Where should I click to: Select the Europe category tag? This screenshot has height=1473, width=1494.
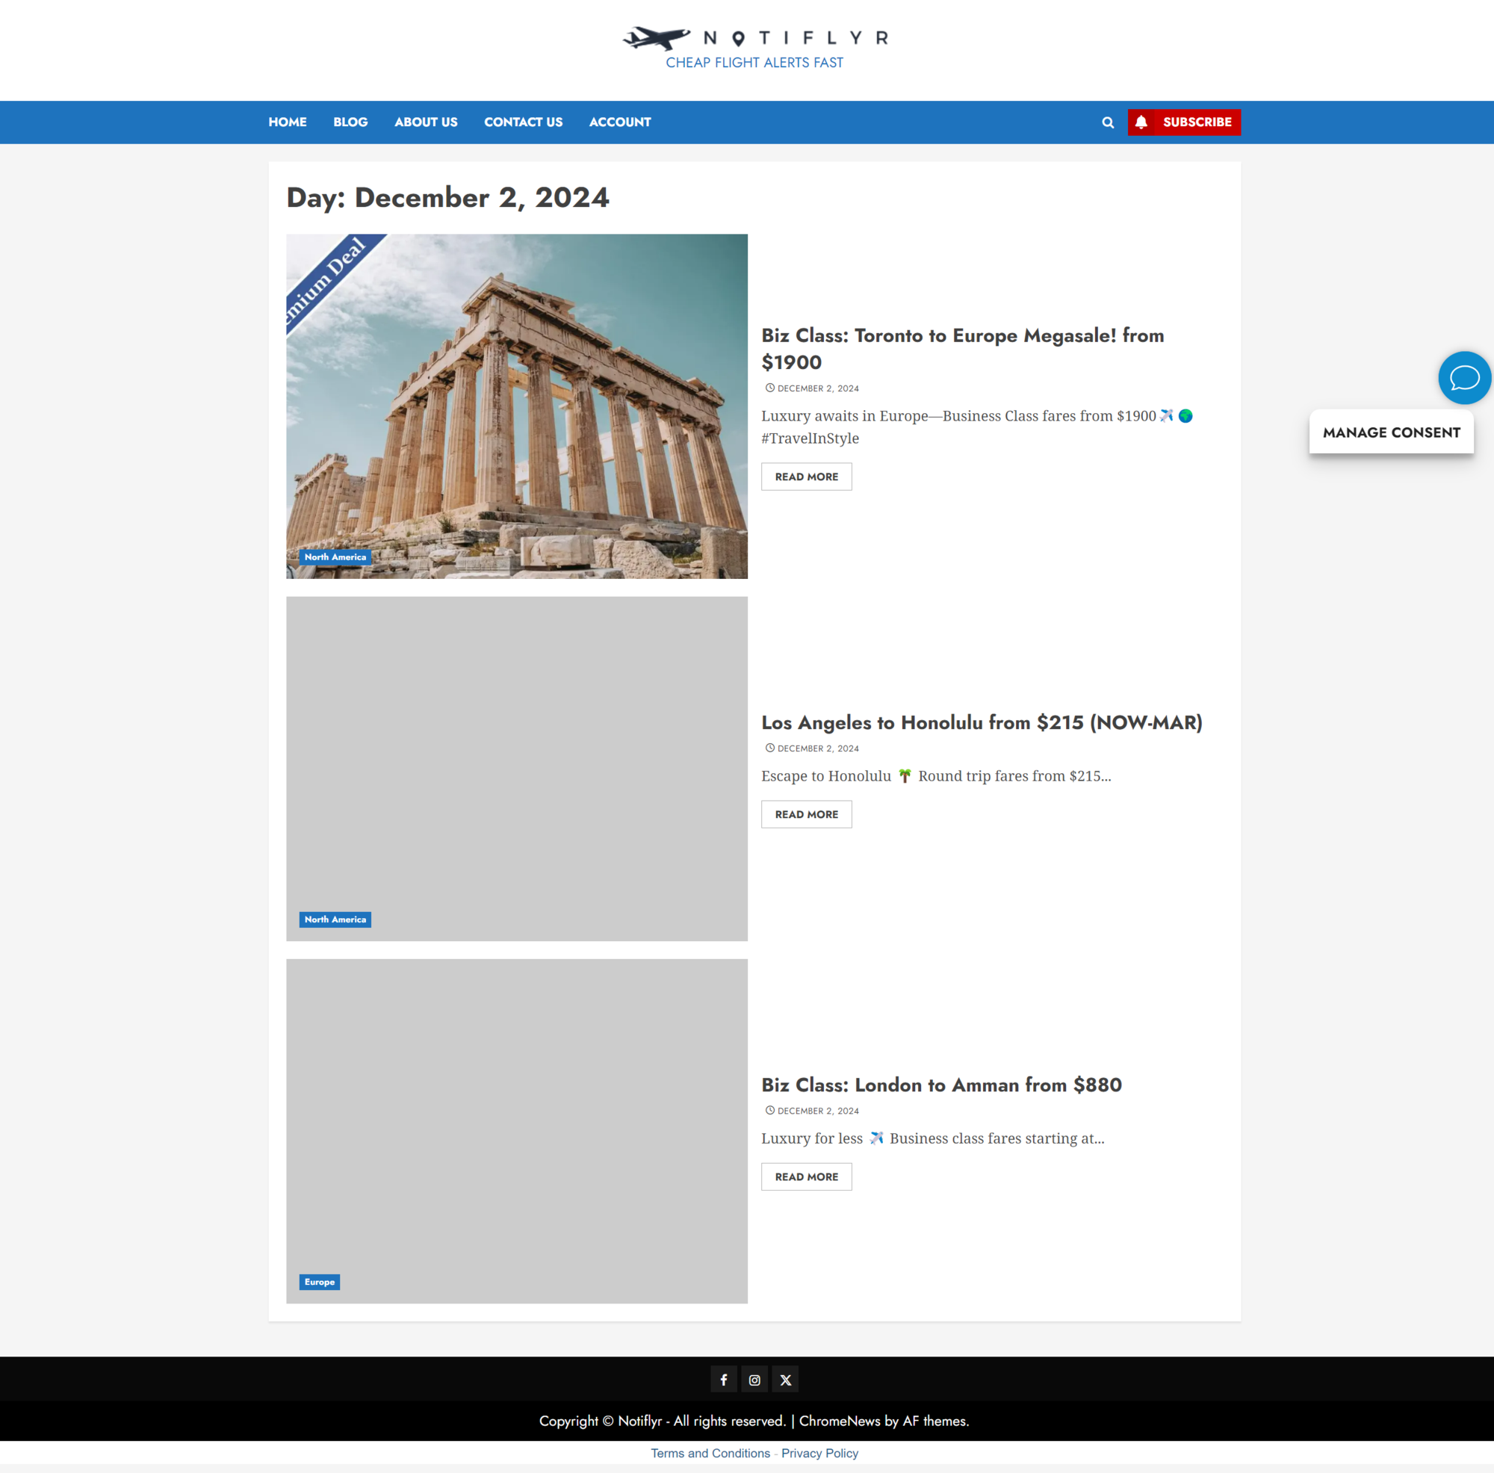tap(320, 1282)
